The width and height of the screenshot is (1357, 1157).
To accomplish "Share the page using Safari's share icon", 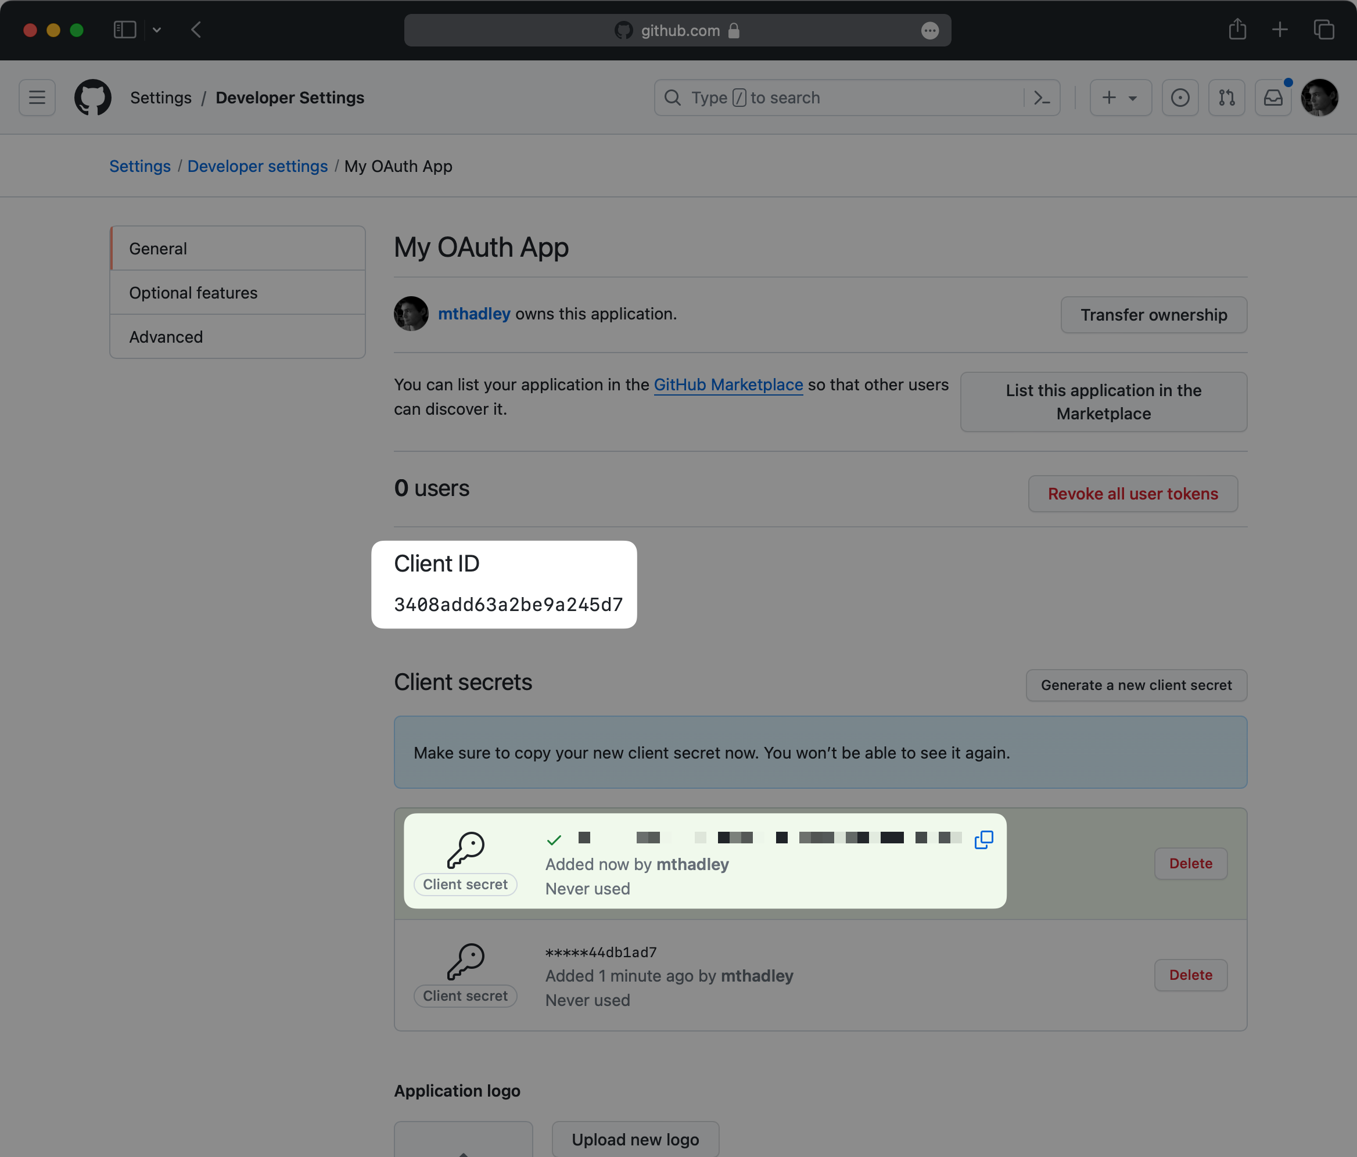I will point(1237,30).
